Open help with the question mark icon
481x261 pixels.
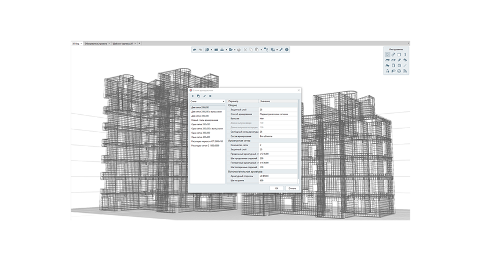click(x=287, y=50)
